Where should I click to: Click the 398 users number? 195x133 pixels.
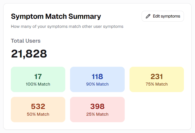point(97,106)
